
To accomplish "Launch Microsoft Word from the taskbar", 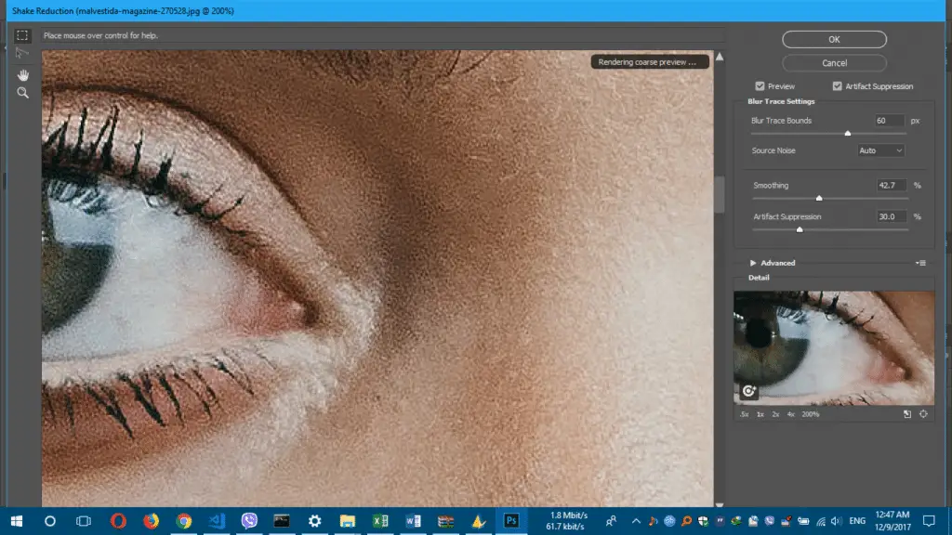I will click(x=413, y=521).
